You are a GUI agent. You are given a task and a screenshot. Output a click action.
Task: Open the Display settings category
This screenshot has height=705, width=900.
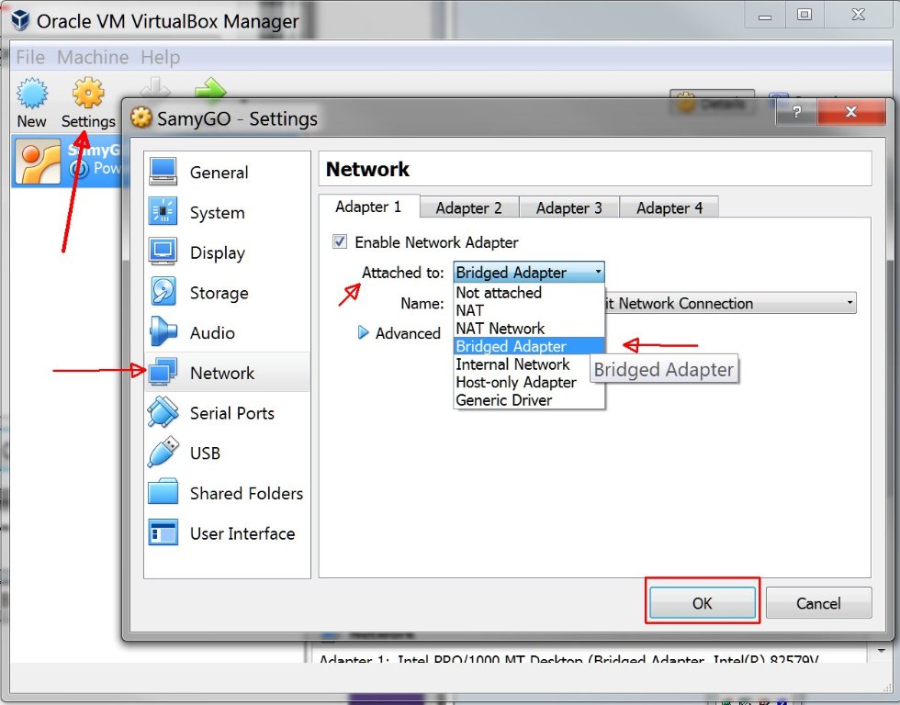(226, 252)
